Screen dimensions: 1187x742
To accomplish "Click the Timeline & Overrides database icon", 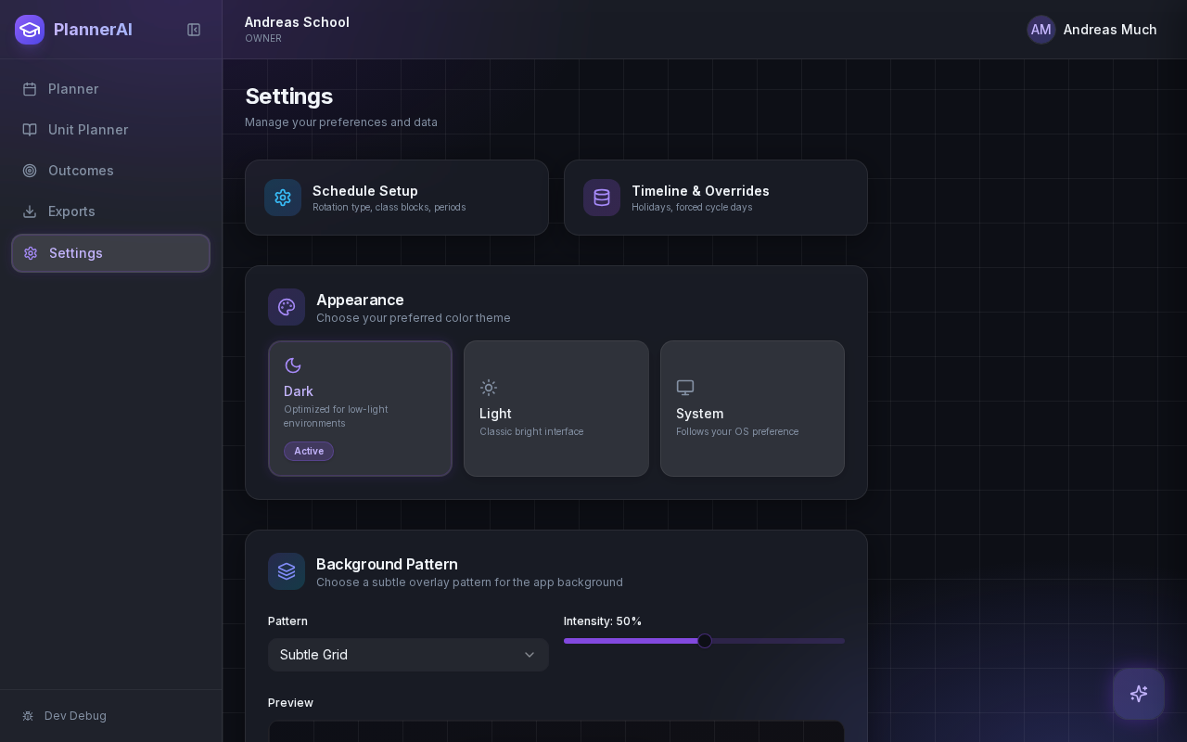I will coord(602,198).
